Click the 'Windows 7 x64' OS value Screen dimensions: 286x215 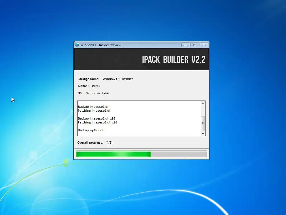click(x=97, y=93)
